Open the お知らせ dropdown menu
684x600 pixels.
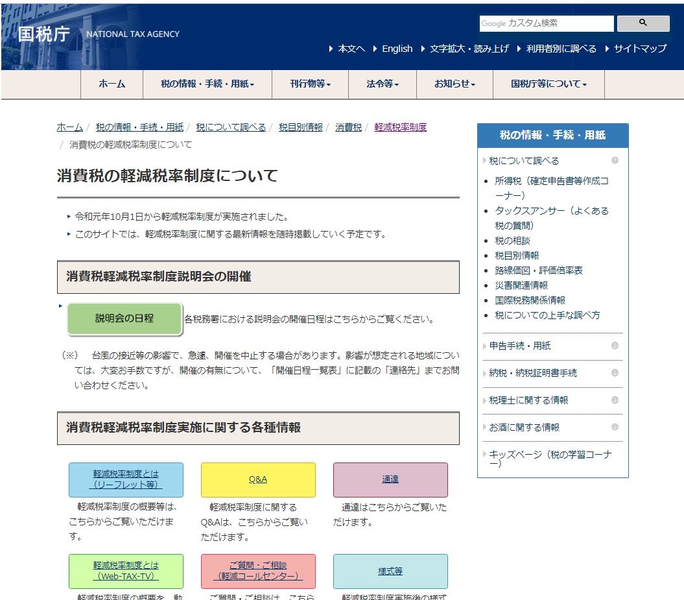[x=454, y=84]
